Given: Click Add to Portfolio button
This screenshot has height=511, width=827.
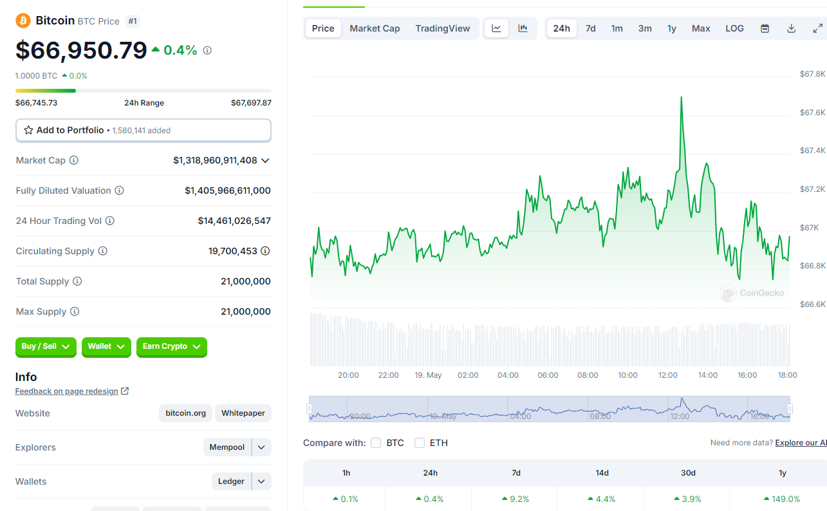Looking at the screenshot, I should [143, 130].
